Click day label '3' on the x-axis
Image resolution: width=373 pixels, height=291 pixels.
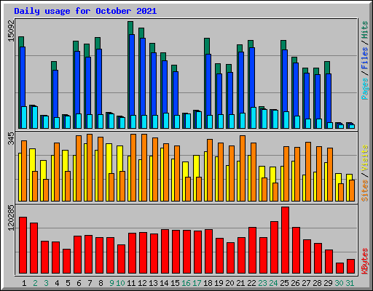tap(46, 283)
